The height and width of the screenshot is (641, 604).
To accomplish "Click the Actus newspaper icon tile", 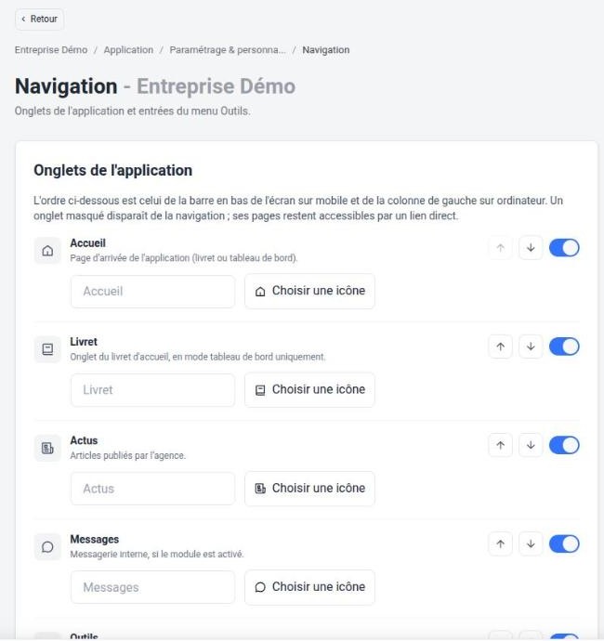I will 47,448.
